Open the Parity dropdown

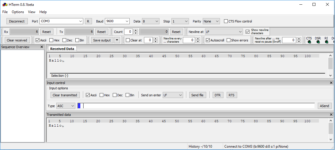[x=211, y=21]
